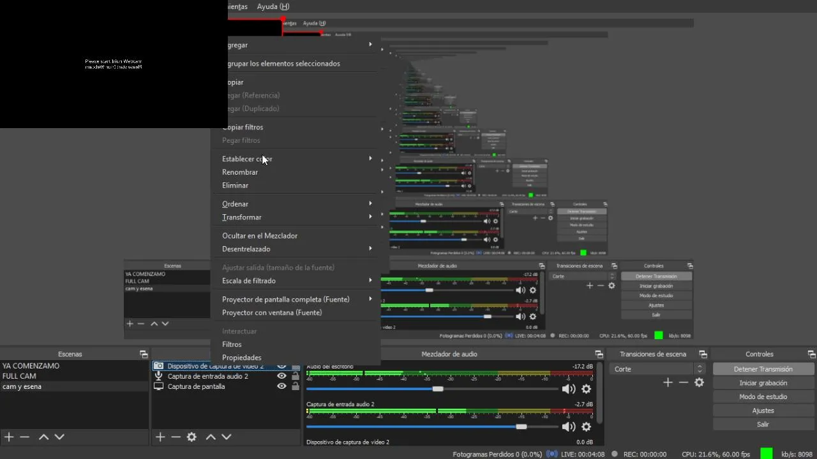Choose Eliminar in context menu
This screenshot has height=459, width=817.
coord(296,186)
